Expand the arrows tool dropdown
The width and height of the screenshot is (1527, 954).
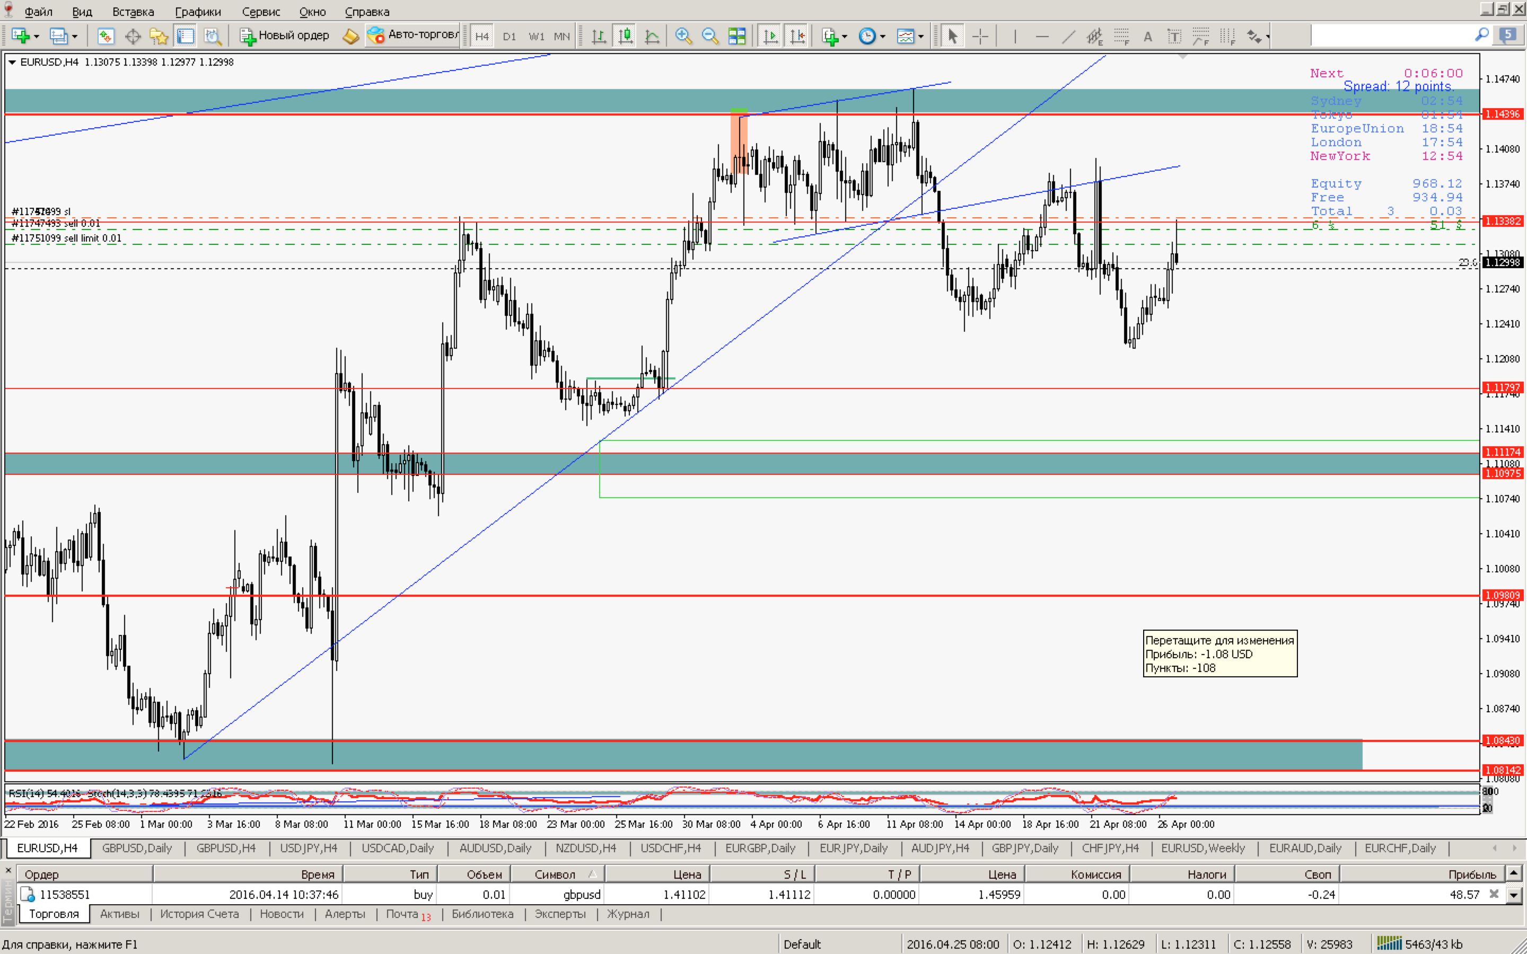click(1267, 37)
